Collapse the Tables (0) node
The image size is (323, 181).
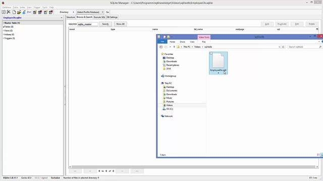pyautogui.click(x=4, y=27)
